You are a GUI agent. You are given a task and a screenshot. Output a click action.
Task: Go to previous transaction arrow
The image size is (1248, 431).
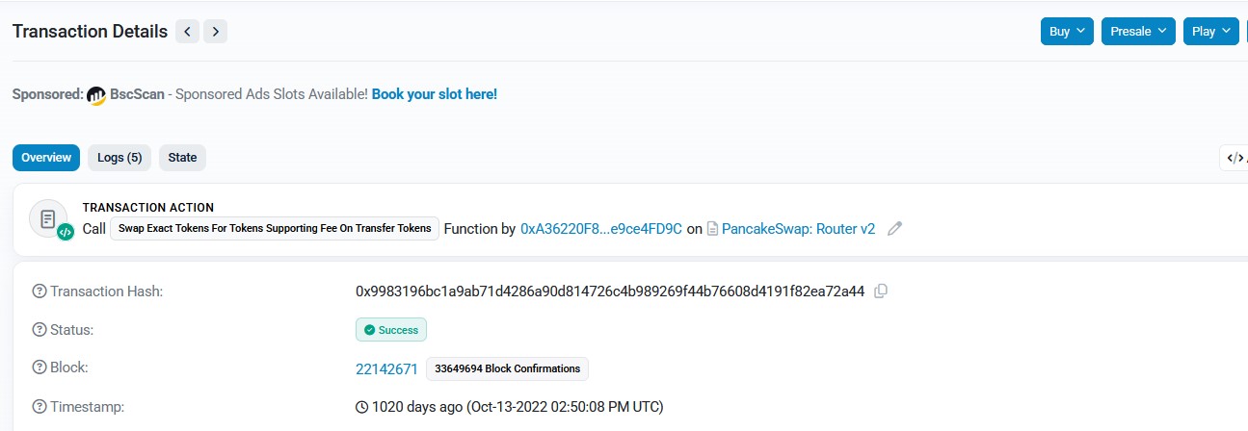tap(187, 32)
